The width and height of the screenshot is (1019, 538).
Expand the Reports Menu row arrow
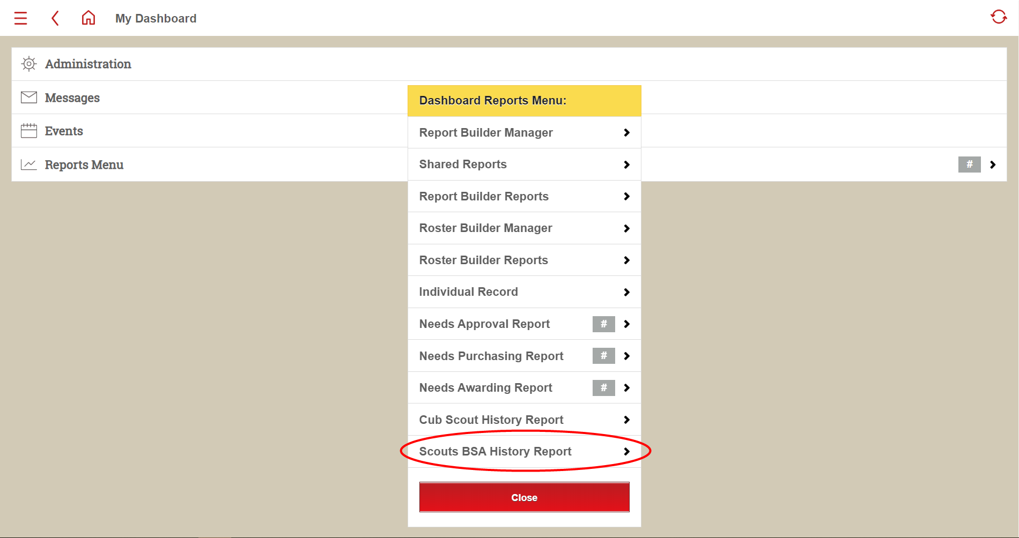point(993,165)
